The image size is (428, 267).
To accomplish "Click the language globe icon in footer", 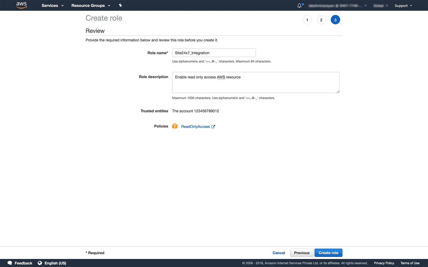I will click(x=40, y=263).
